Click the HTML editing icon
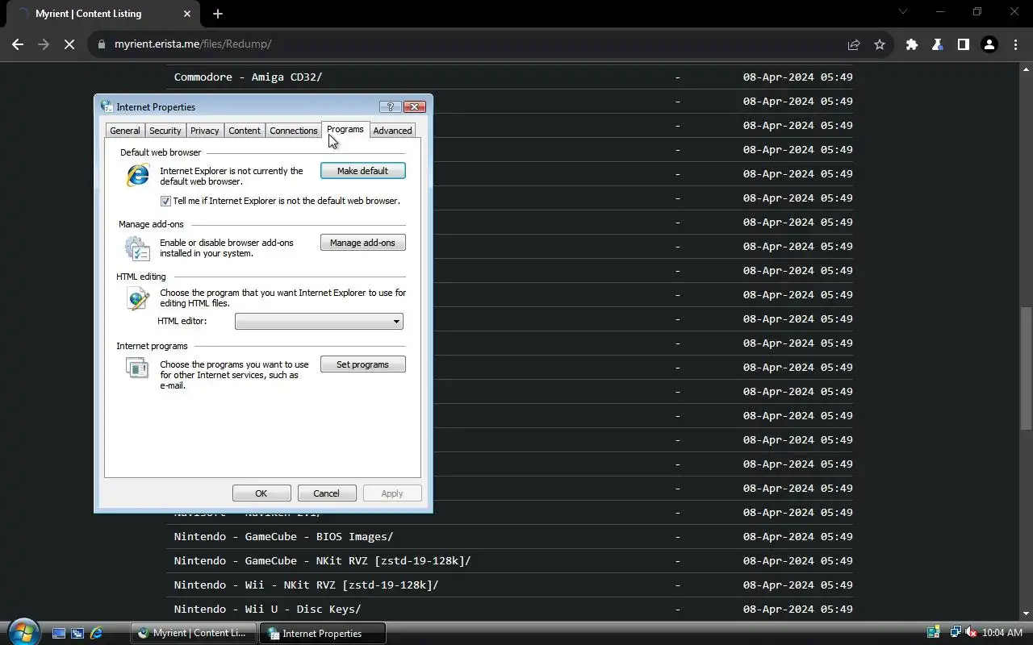This screenshot has height=645, width=1033. 138,298
